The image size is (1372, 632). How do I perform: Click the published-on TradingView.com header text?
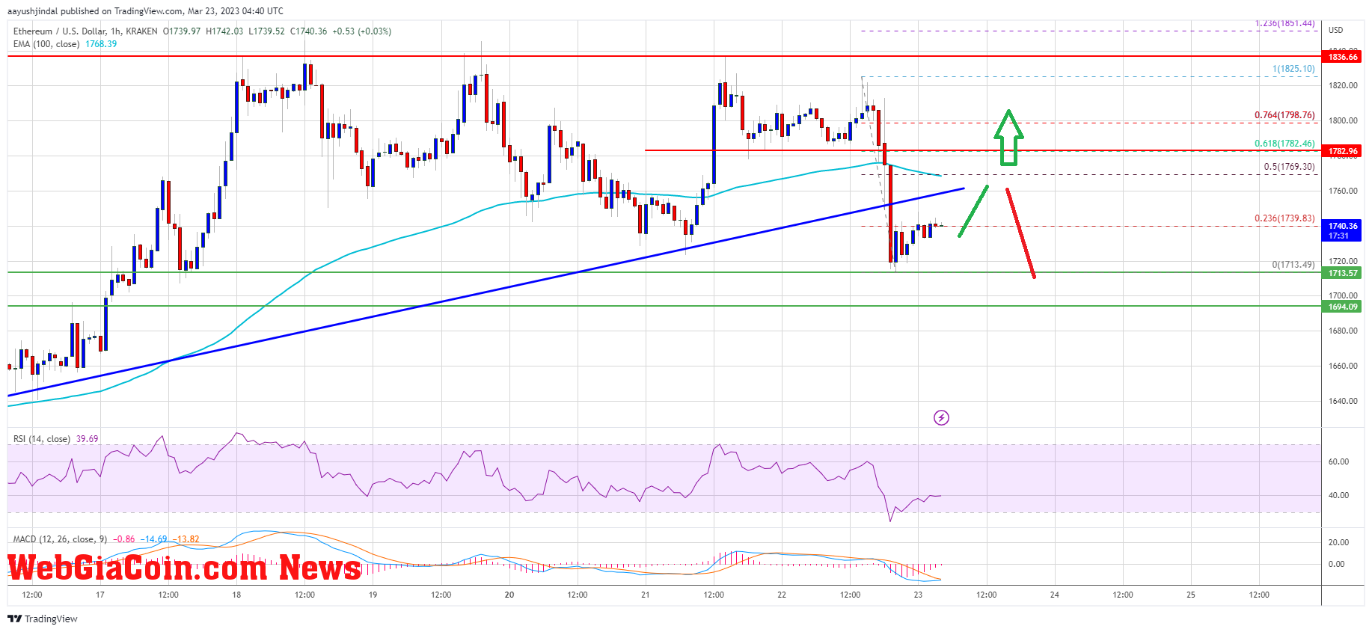[145, 11]
